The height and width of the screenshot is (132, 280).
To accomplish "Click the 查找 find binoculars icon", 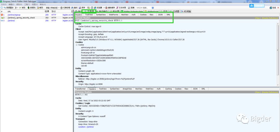I will click(x=72, y=8).
